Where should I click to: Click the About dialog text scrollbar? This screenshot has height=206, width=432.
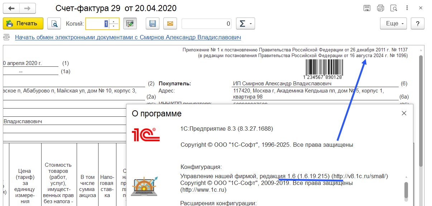[406, 190]
